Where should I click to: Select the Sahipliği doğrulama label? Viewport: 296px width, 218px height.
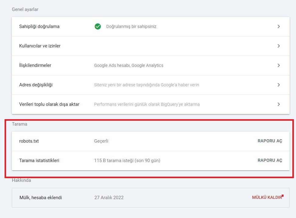39,26
